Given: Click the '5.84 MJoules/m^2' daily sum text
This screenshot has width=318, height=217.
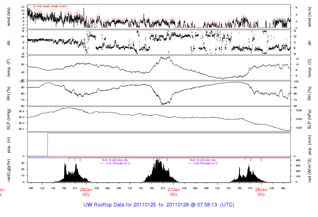Looking at the screenshot, I should click(206, 163).
